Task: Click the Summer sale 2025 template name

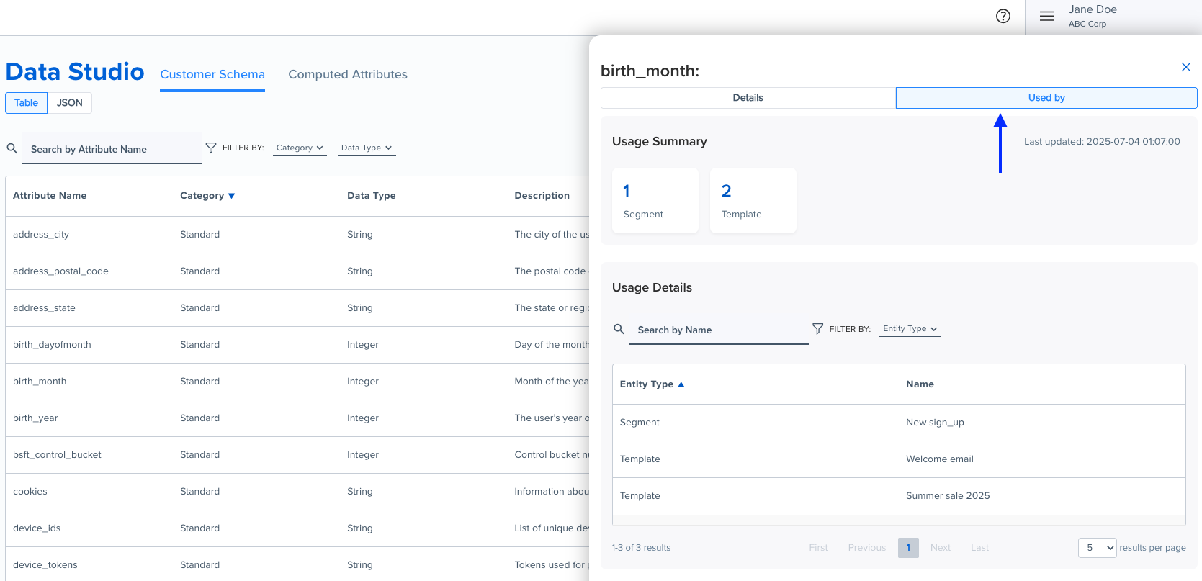Action: pyautogui.click(x=948, y=496)
